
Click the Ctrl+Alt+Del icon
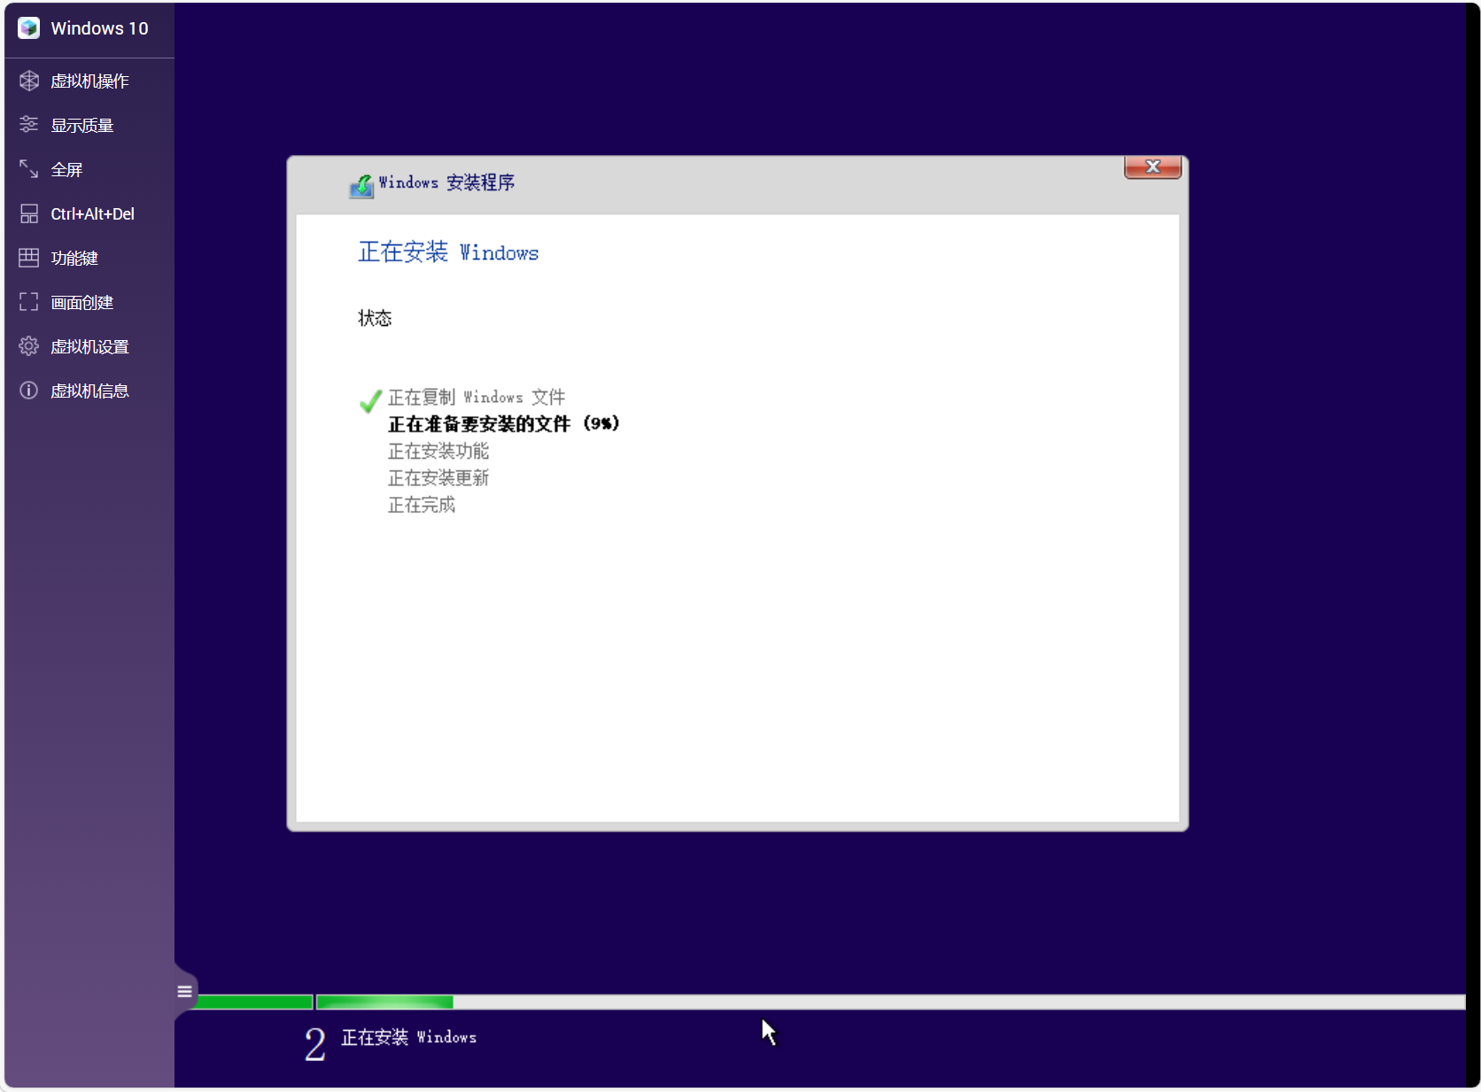(x=29, y=213)
